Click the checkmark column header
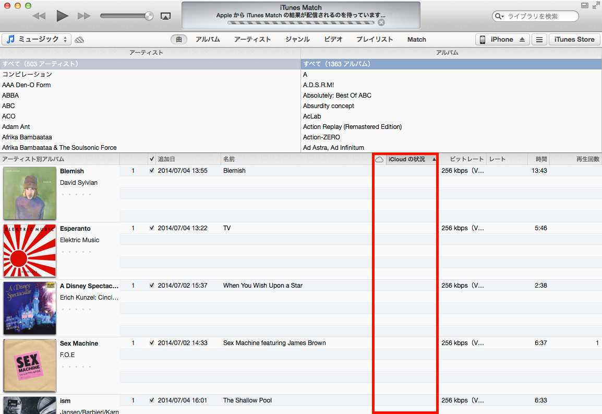 152,159
